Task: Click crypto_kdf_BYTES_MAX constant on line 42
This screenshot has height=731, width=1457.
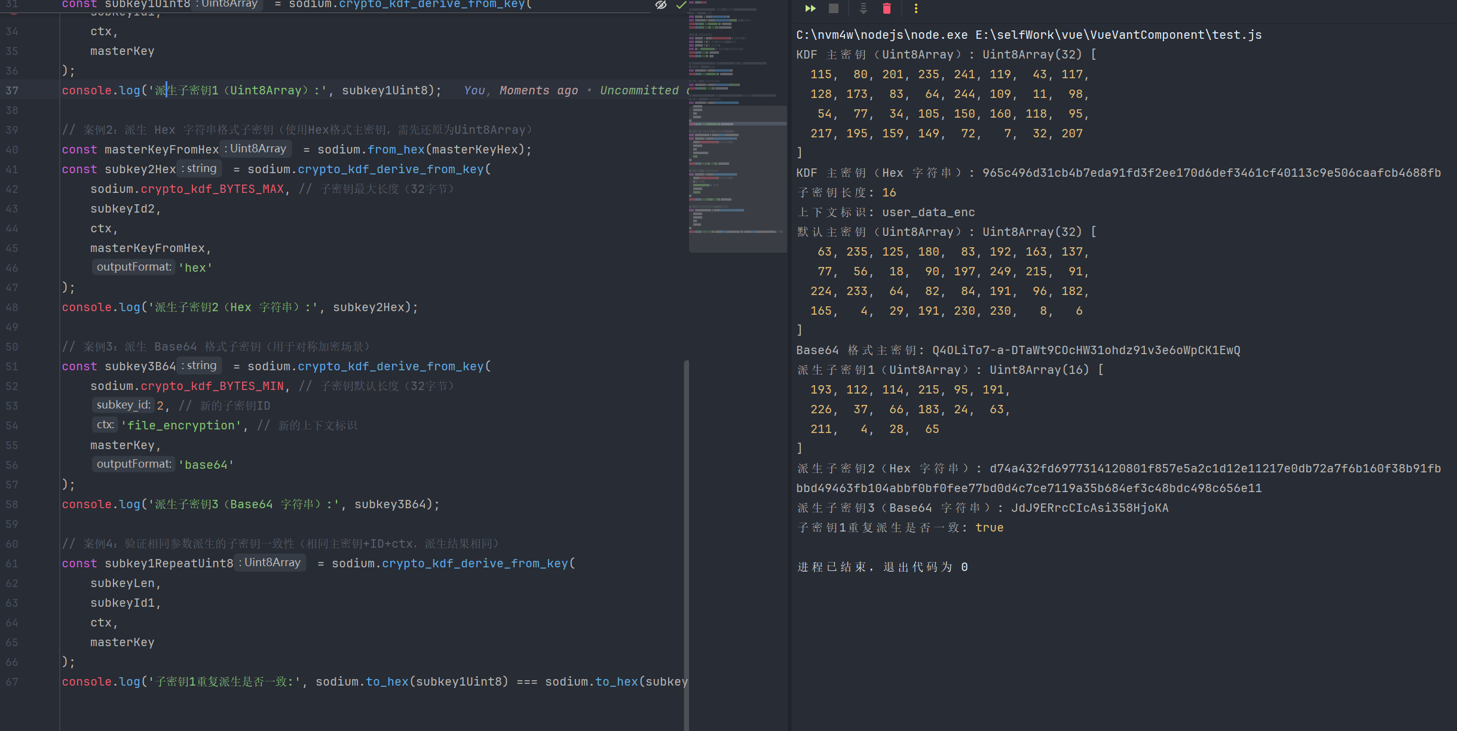Action: (212, 189)
